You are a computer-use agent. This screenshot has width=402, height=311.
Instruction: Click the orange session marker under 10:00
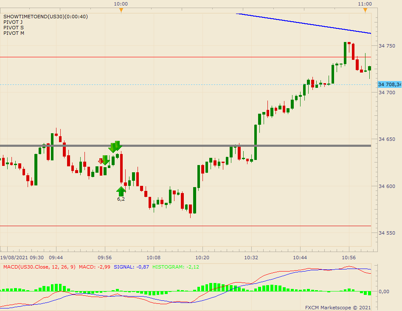[x=121, y=10]
